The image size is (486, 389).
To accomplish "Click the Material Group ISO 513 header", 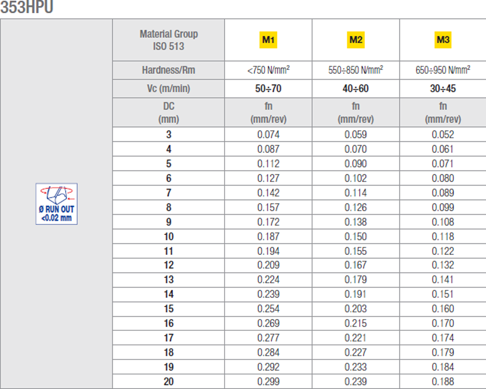I will 169,40.
